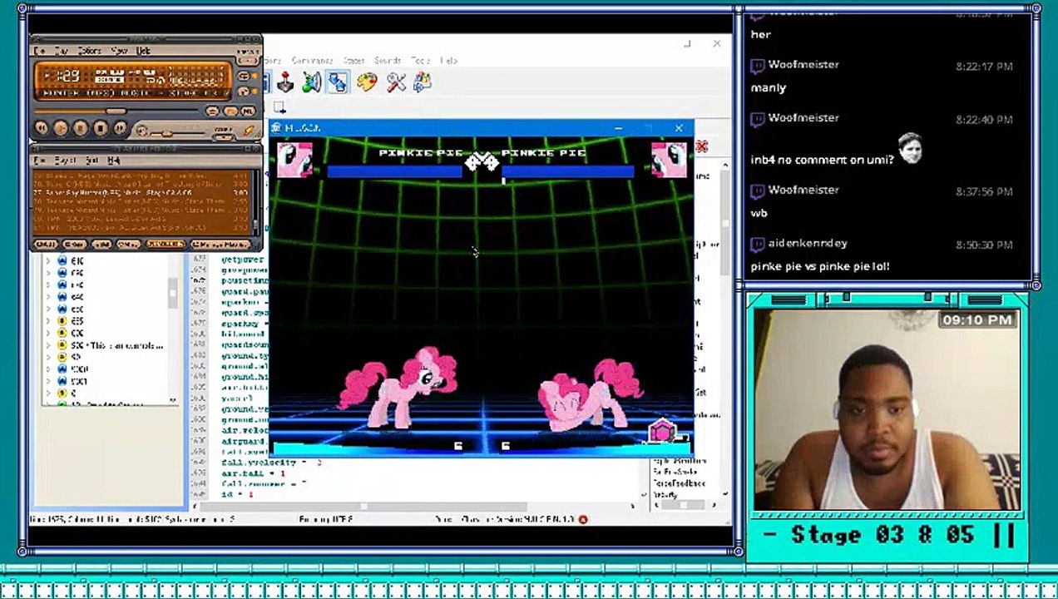This screenshot has width=1058, height=599.
Task: Open Winamp View menu
Action: (119, 51)
